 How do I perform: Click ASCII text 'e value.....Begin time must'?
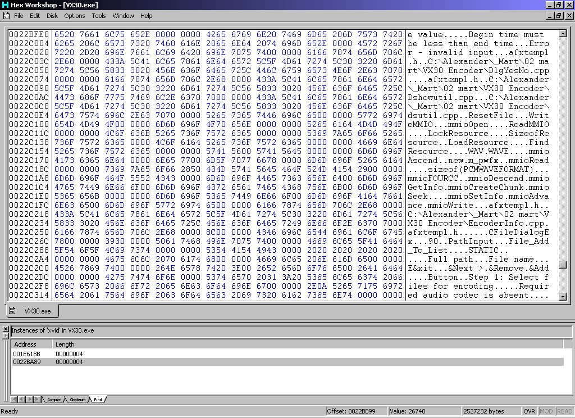pos(476,34)
